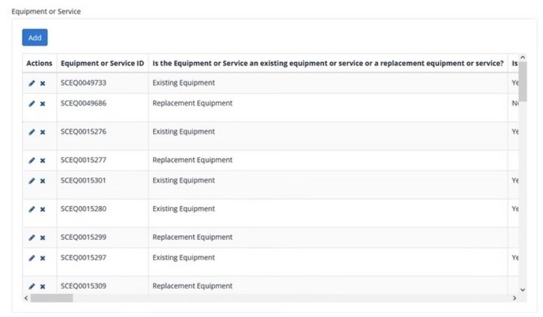Viewport: 543px width, 317px height.
Task: Click the pencil icon for SCEQ0015297
Action: pyautogui.click(x=31, y=258)
